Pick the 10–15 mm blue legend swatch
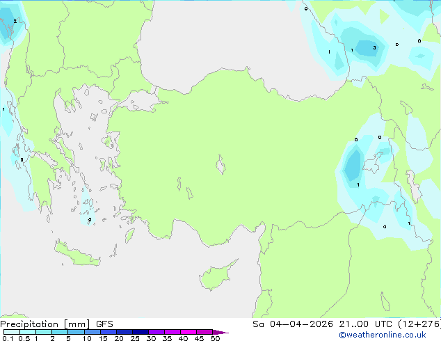 point(92,332)
